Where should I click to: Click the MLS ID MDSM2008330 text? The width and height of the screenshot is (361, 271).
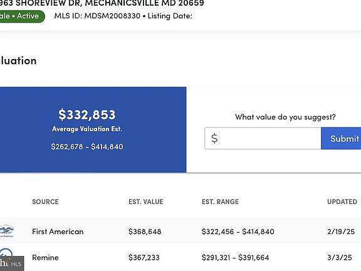click(97, 16)
